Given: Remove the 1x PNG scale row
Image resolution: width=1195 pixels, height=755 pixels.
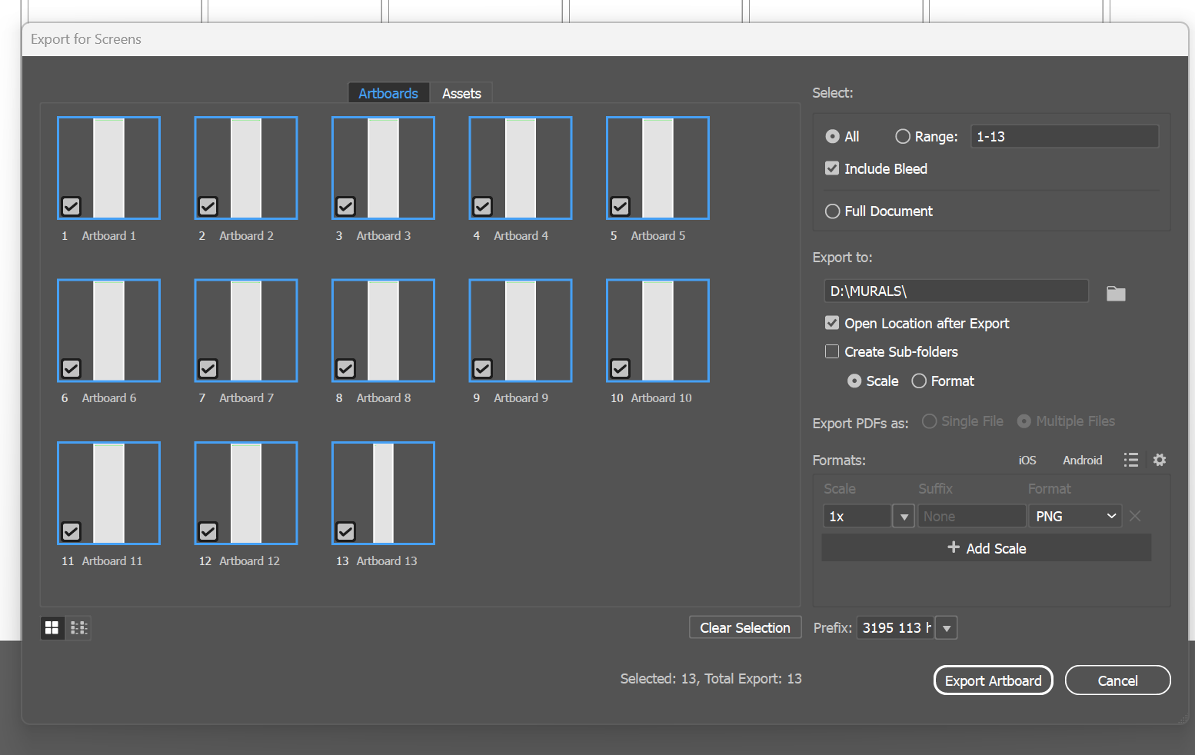Looking at the screenshot, I should [1135, 516].
